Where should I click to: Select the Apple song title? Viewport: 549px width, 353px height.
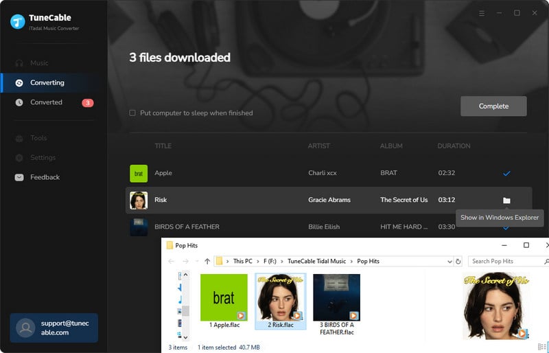[x=163, y=173]
